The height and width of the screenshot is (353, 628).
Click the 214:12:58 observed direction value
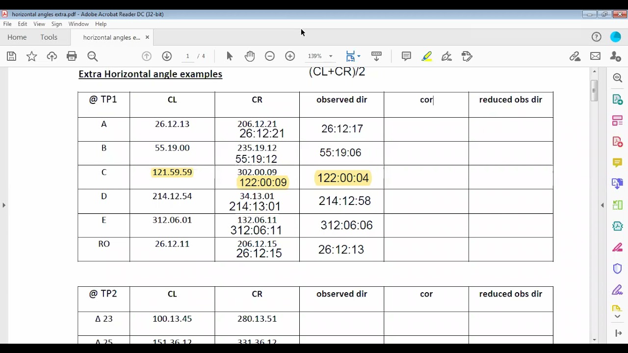[x=344, y=201]
